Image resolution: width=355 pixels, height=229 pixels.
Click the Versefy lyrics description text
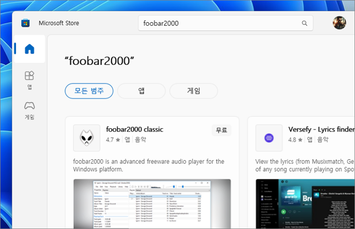point(305,165)
